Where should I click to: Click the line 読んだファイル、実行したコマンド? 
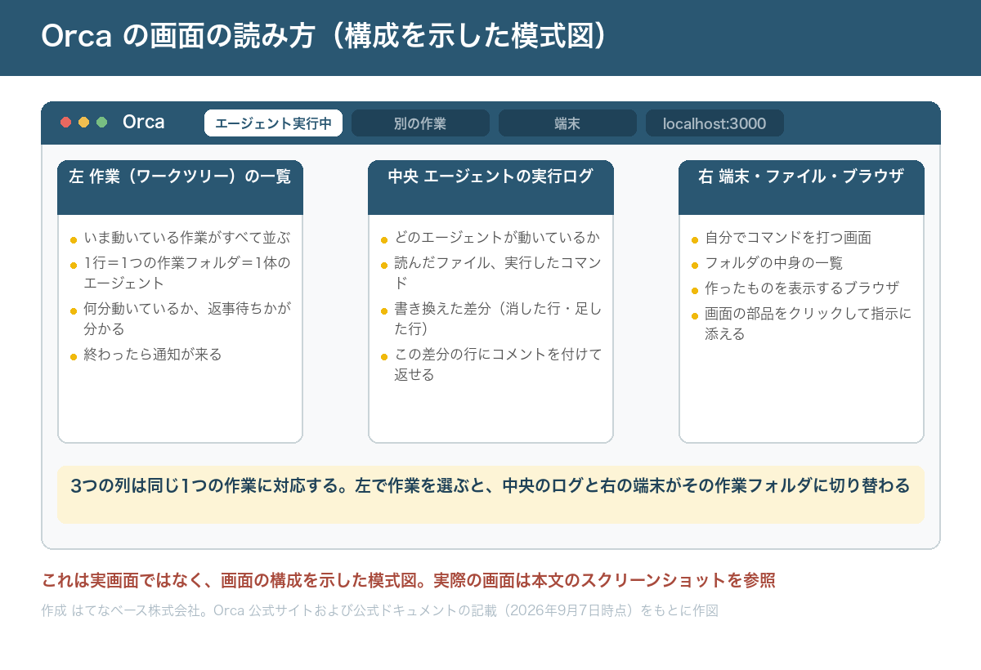point(497,273)
